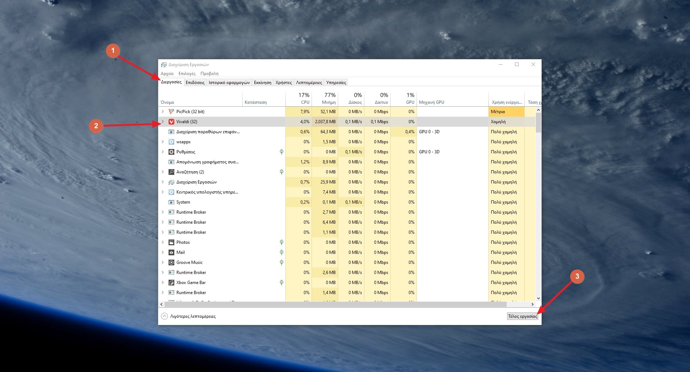Click the Photos app icon
The height and width of the screenshot is (372, 690).
tap(171, 242)
